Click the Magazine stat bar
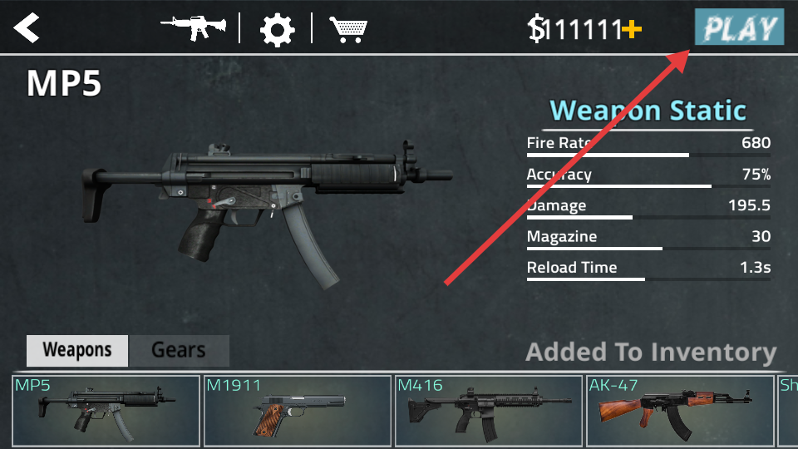This screenshot has height=449, width=798. coord(648,249)
